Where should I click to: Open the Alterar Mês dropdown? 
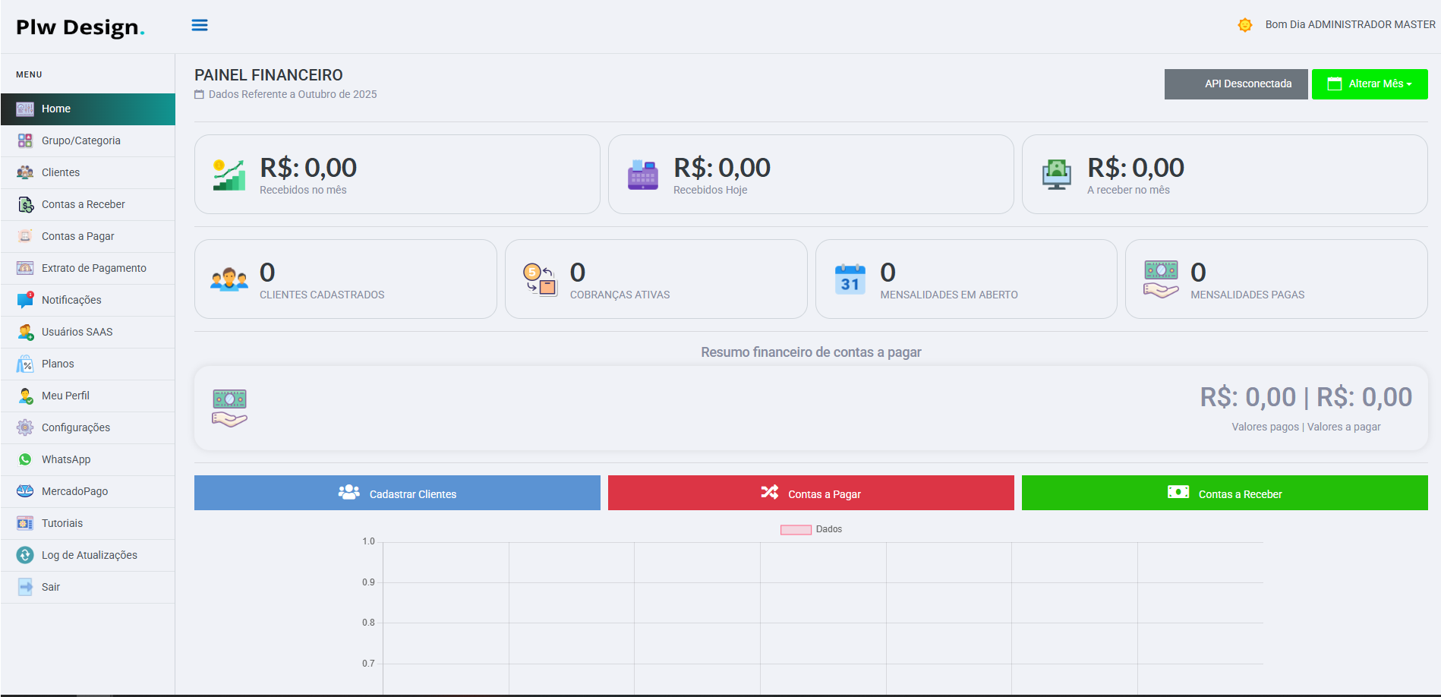point(1370,84)
